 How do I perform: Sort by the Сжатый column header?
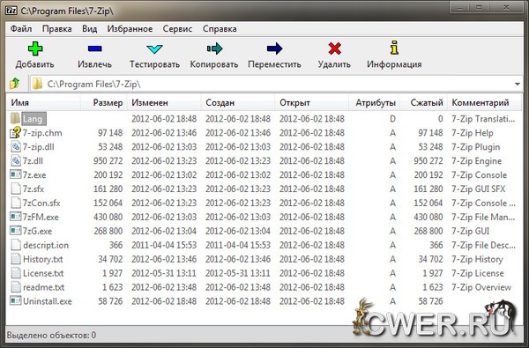click(424, 102)
